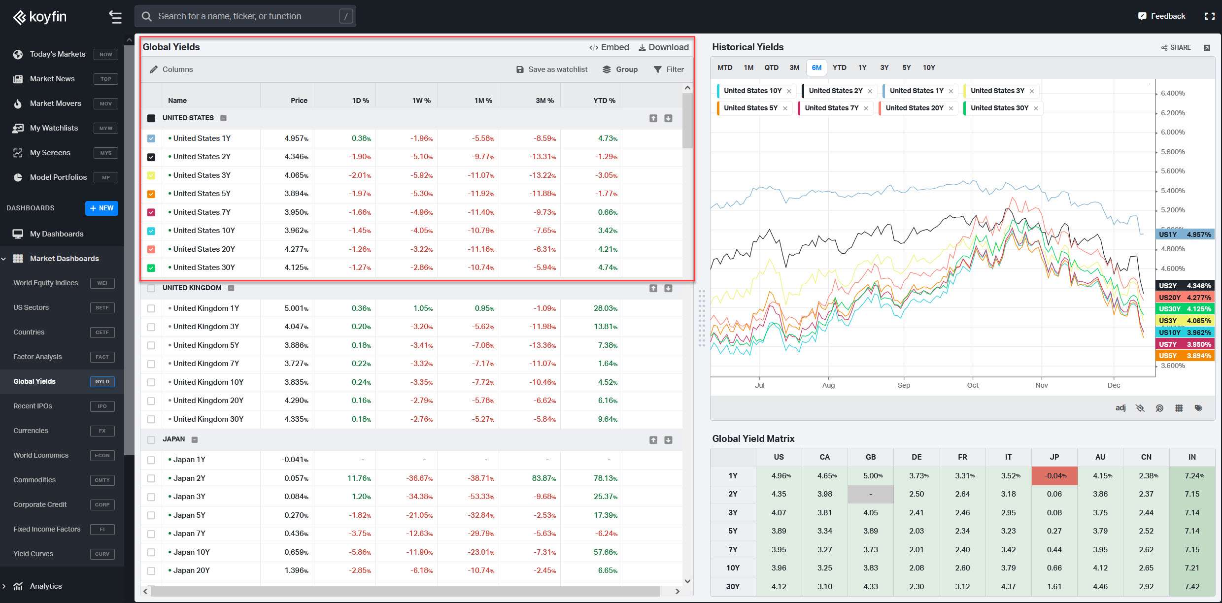Select the YTD time range

click(840, 68)
